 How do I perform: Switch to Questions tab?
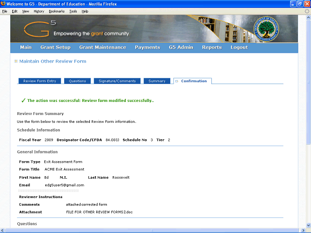click(x=77, y=81)
